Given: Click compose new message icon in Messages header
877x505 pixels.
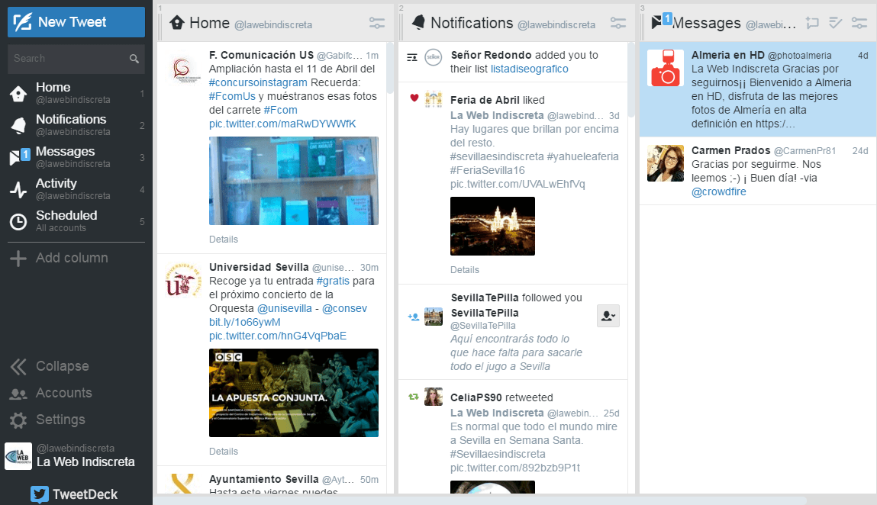Looking at the screenshot, I should tap(812, 23).
